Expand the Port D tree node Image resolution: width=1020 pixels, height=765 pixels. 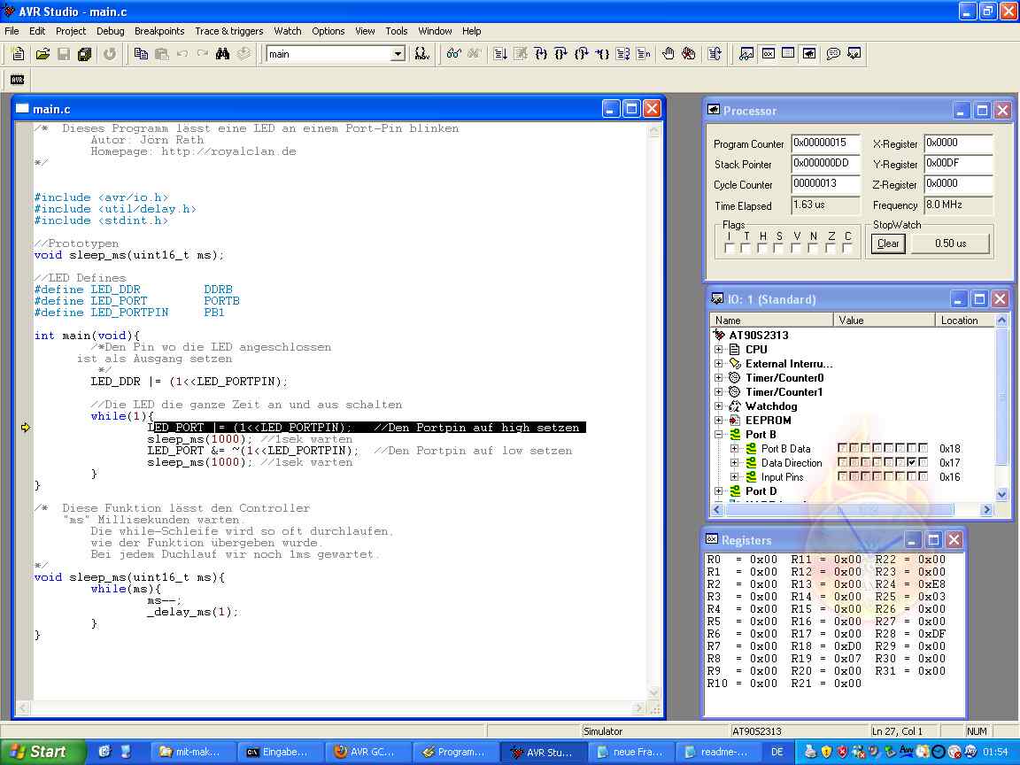(x=718, y=491)
